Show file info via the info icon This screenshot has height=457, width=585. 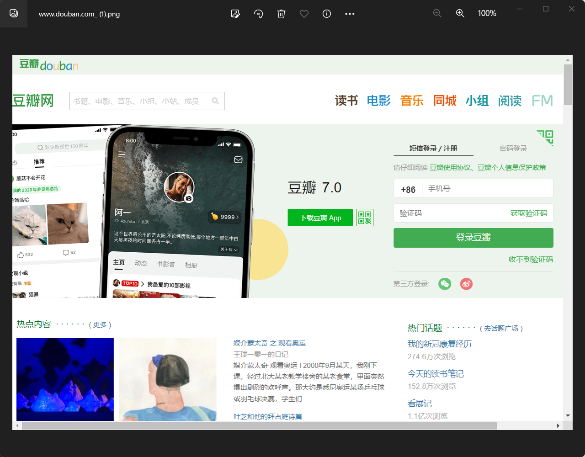click(327, 14)
